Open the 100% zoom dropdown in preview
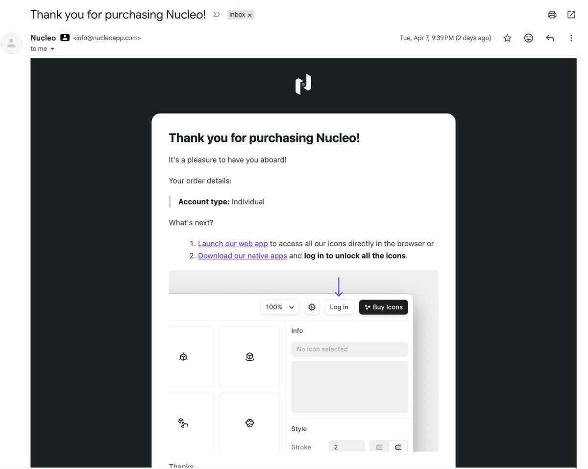This screenshot has height=469, width=588. [280, 307]
